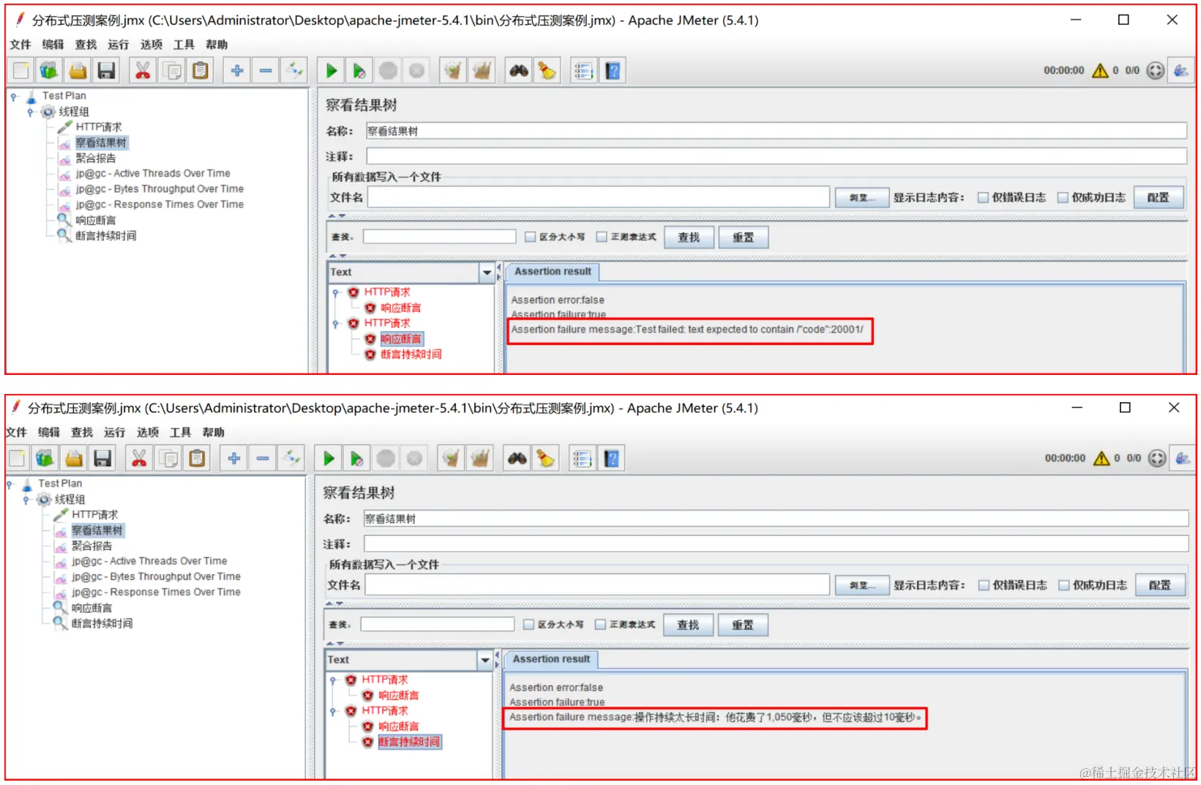Open the Text renderer dropdown in top window
Screen dimensions: 1201x785
tap(487, 272)
